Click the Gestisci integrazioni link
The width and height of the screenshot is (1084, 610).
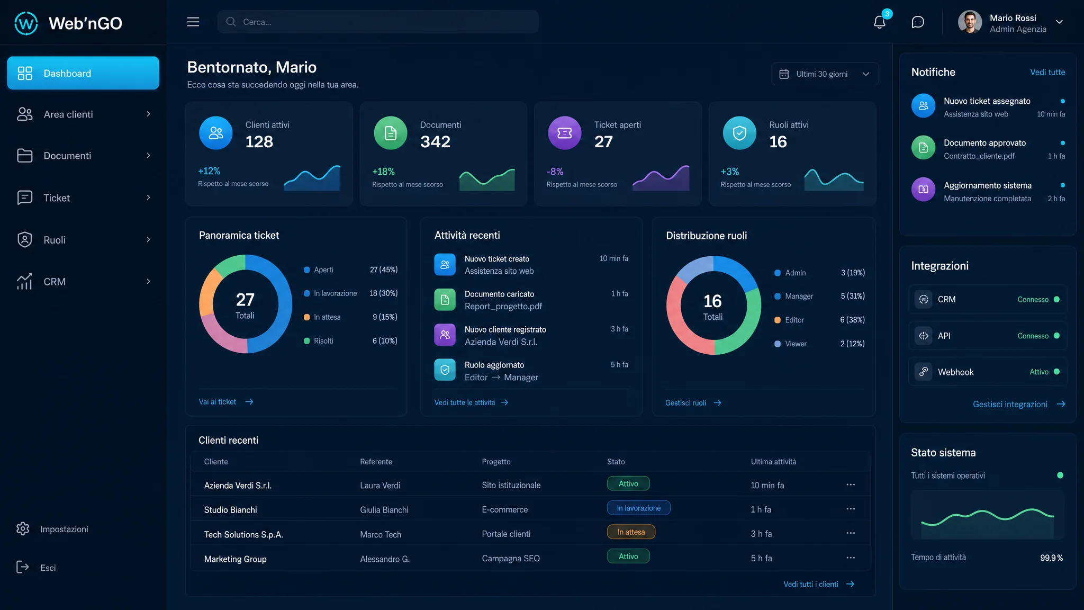coord(1019,404)
